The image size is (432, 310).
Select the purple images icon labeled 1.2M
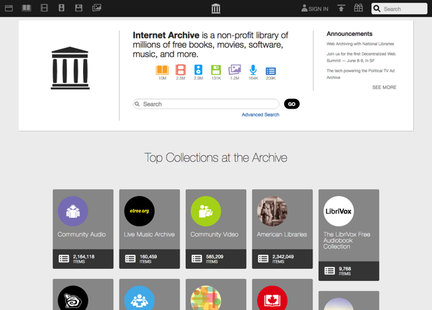click(x=234, y=69)
